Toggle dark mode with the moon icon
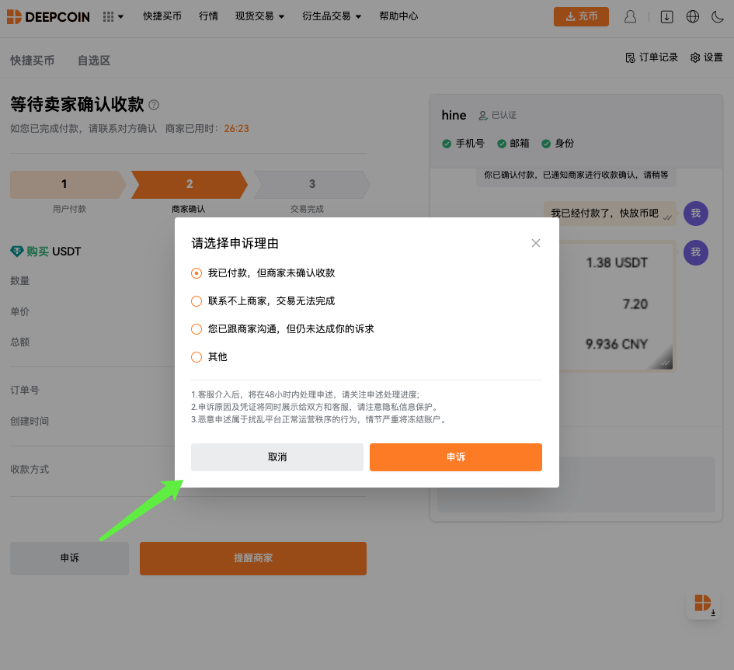The height and width of the screenshot is (670, 734). 718,16
